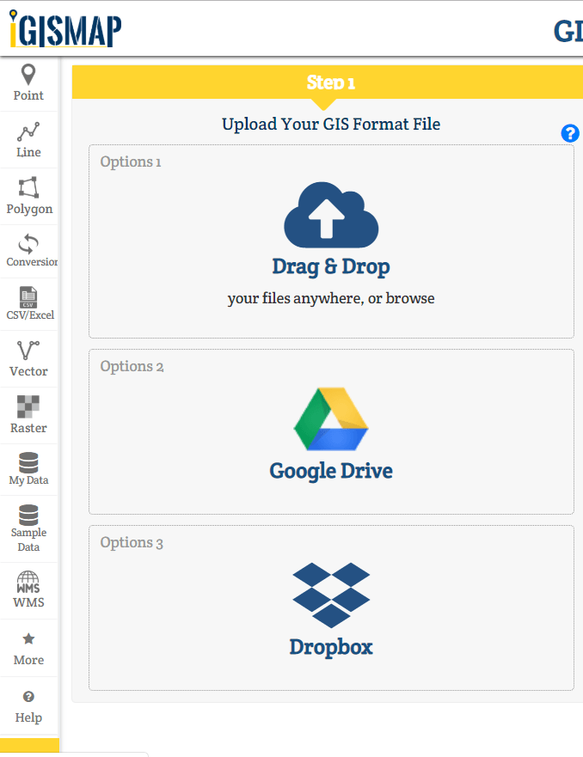Image resolution: width=583 pixels, height=757 pixels.
Task: Choose the Dropbox upload label
Action: tap(331, 647)
